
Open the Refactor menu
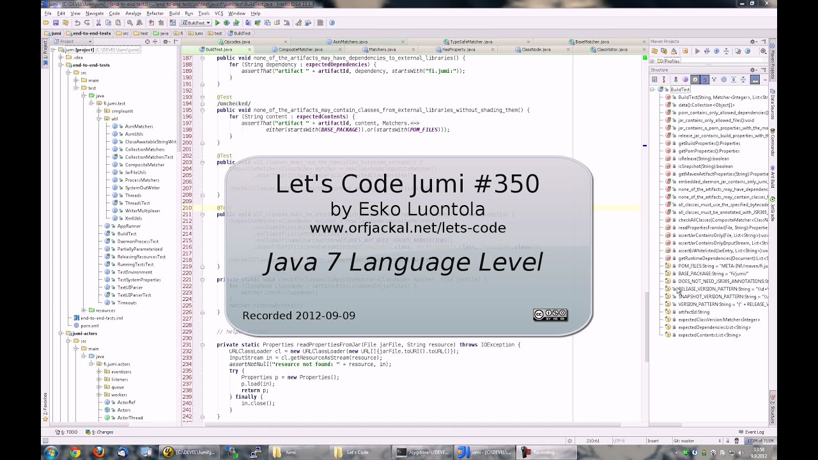point(155,13)
